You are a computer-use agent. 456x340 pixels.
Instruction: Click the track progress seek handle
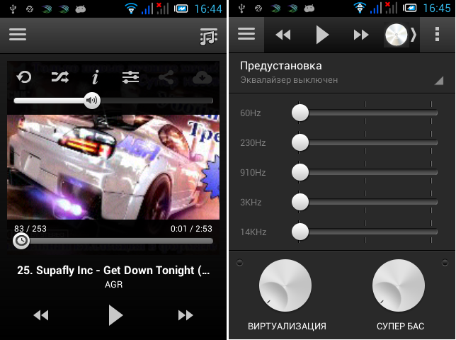[x=22, y=241]
